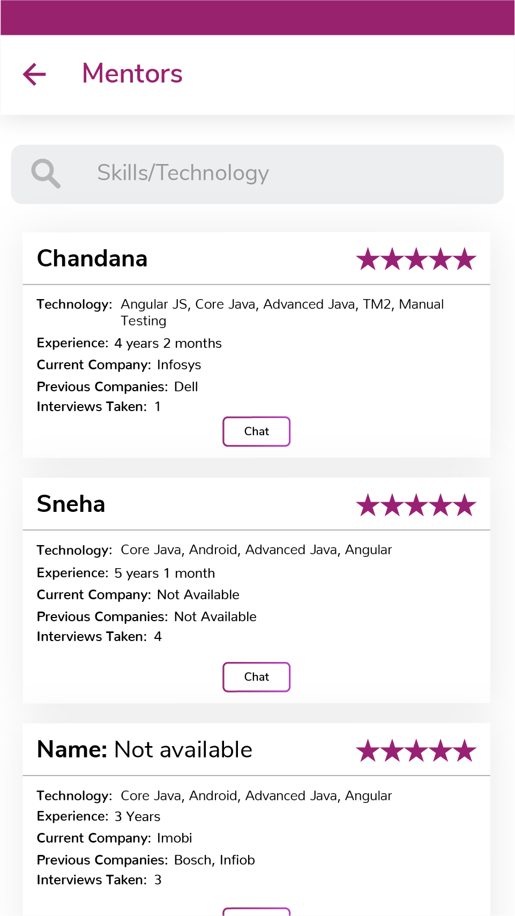The image size is (515, 916).
Task: Select the Sneha mentor name
Action: point(71,504)
